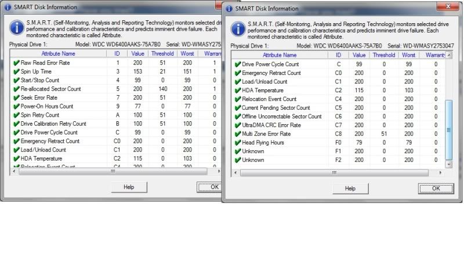Click the Help button in left window

click(129, 187)
